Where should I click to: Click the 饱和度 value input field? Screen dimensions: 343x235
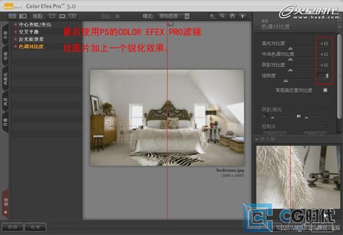[322, 75]
